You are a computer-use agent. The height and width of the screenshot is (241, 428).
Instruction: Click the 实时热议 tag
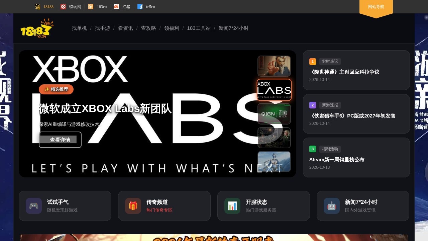(x=330, y=62)
